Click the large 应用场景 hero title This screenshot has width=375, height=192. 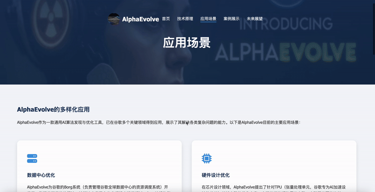[x=187, y=43]
